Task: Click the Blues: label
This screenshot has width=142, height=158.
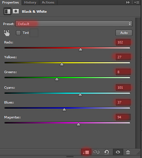Action: (9, 103)
